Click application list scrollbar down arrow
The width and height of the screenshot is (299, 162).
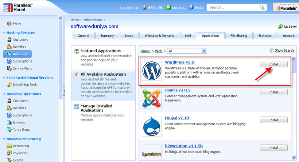tap(294, 158)
